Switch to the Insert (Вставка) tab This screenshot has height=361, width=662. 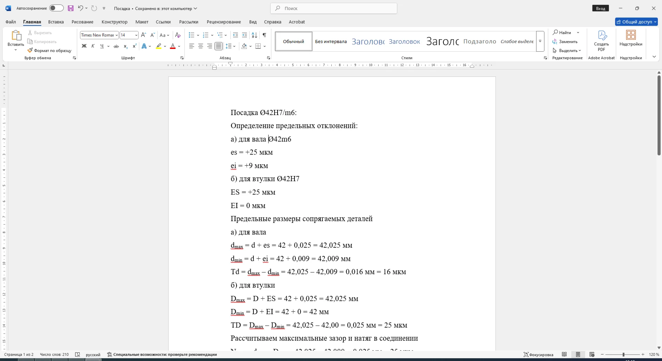pos(56,22)
